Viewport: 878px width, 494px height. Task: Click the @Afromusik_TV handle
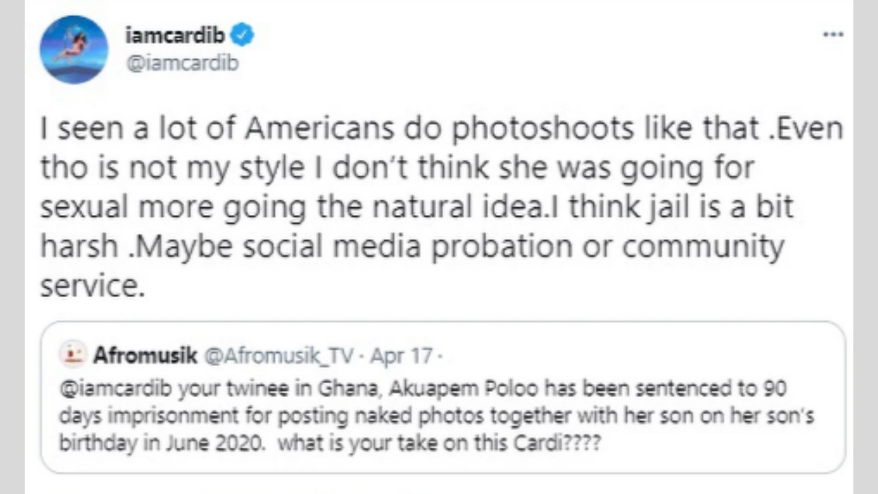pyautogui.click(x=278, y=356)
